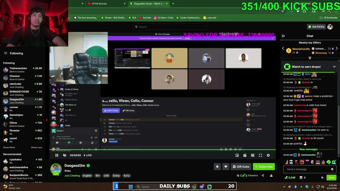Open the snap web bookmark

point(210,18)
